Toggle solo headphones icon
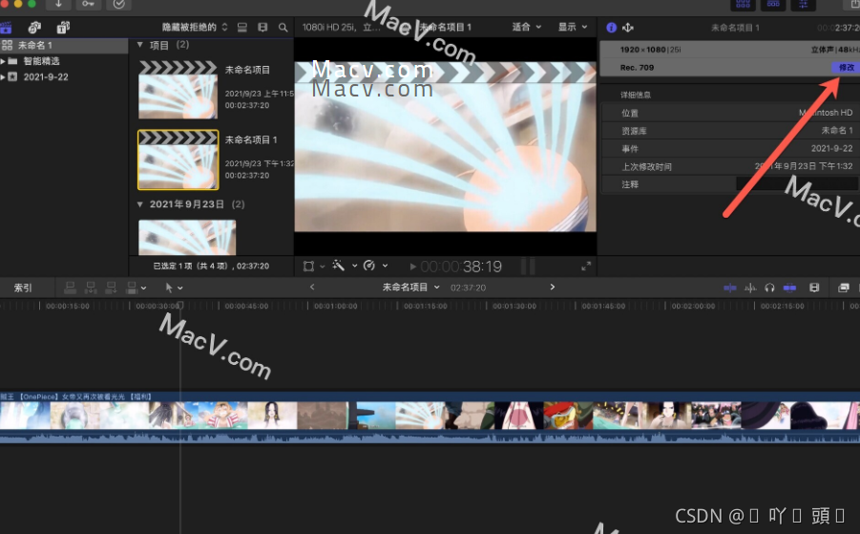 click(769, 288)
